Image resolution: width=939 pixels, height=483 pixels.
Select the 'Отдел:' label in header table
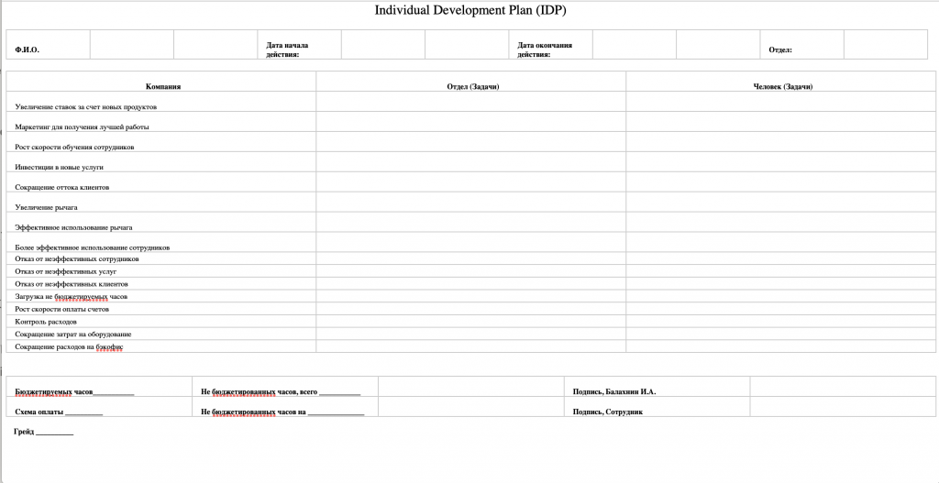click(780, 50)
